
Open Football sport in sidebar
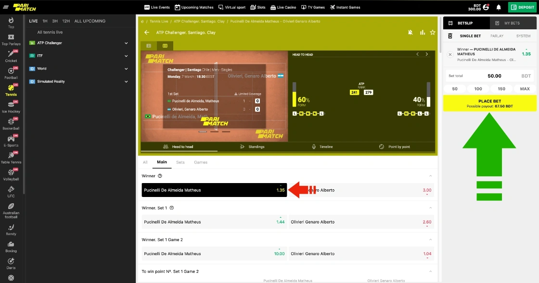click(x=11, y=74)
